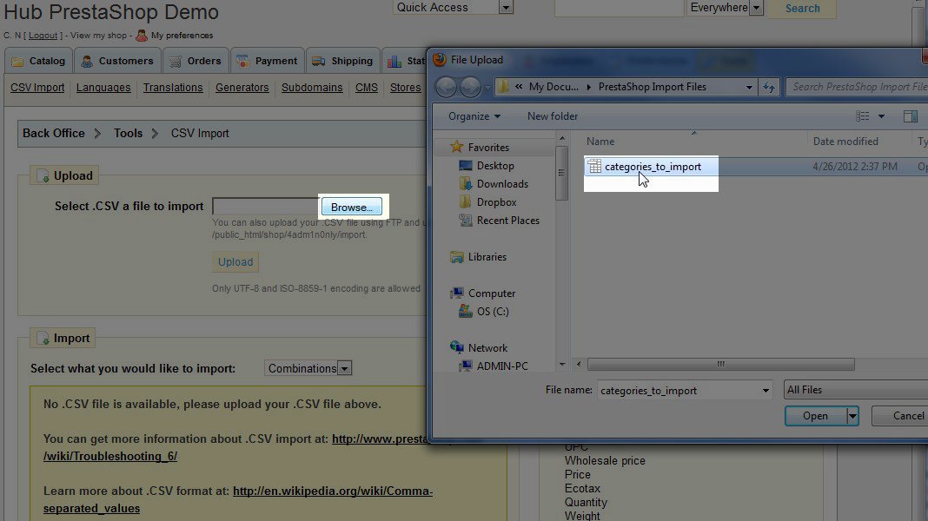Click the My preferences user icon
The width and height of the screenshot is (928, 521).
[x=142, y=36]
